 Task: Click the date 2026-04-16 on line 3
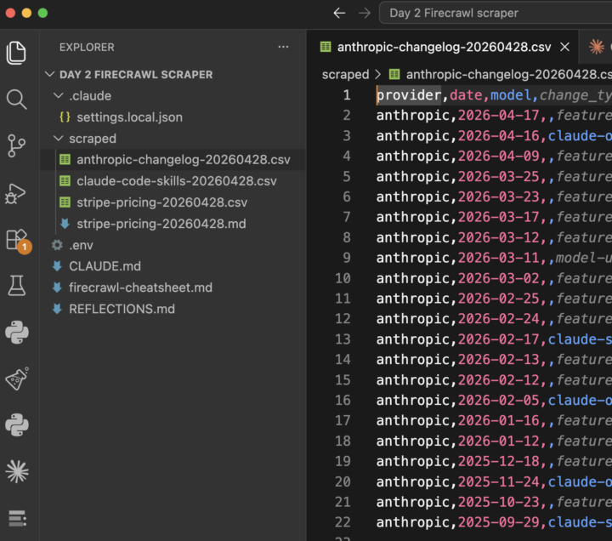(x=498, y=135)
